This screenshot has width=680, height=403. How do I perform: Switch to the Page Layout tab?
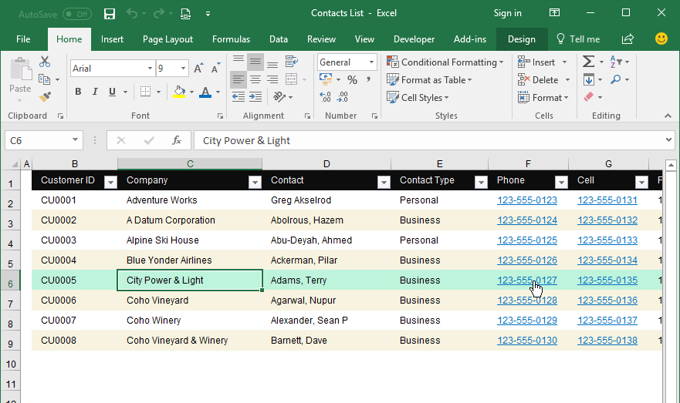pos(167,39)
